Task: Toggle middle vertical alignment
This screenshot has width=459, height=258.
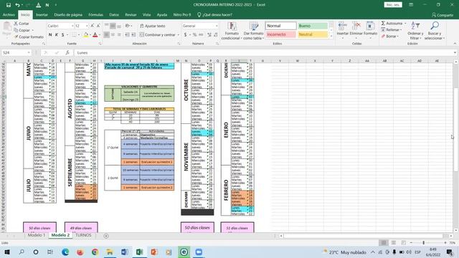Action: [113, 26]
